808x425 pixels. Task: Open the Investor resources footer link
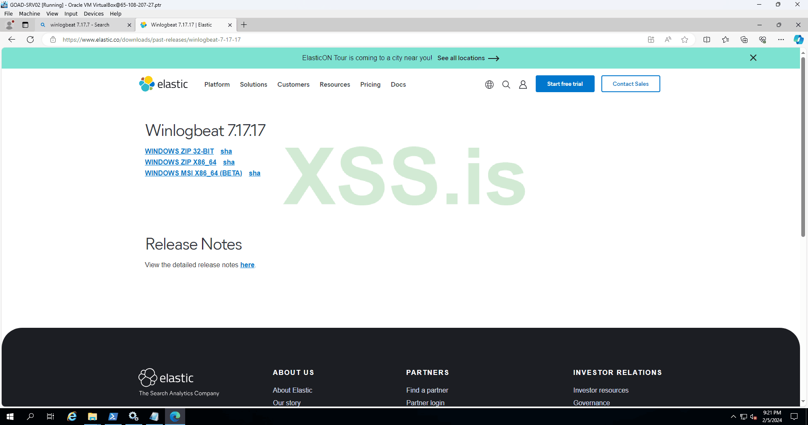(x=601, y=390)
